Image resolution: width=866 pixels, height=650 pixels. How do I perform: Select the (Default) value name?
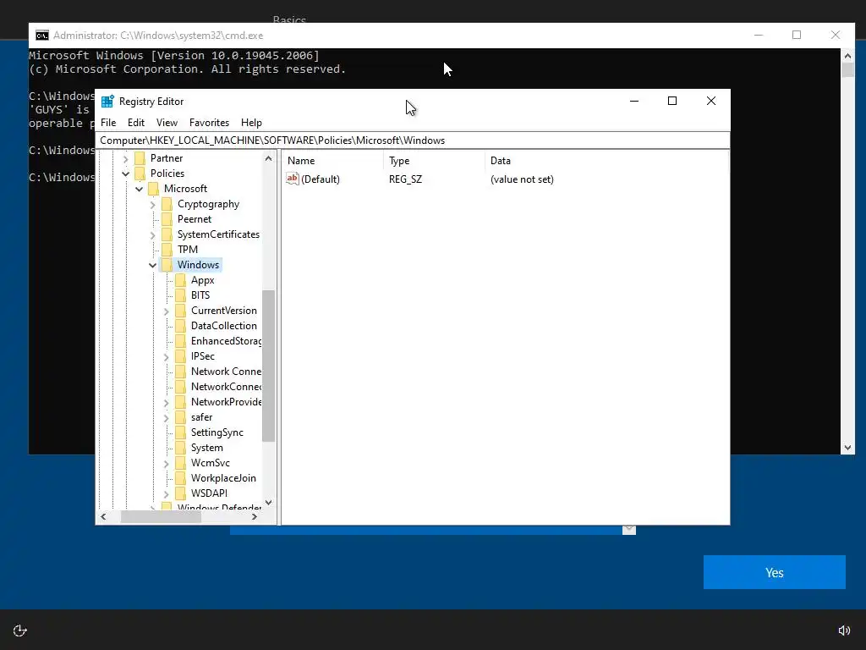[x=321, y=179]
